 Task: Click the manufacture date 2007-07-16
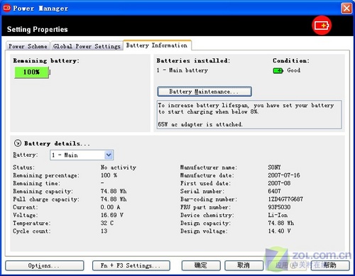[284, 175]
